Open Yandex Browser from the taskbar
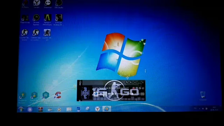Screen dimensions: 224x126 pyautogui.click(x=97, y=109)
